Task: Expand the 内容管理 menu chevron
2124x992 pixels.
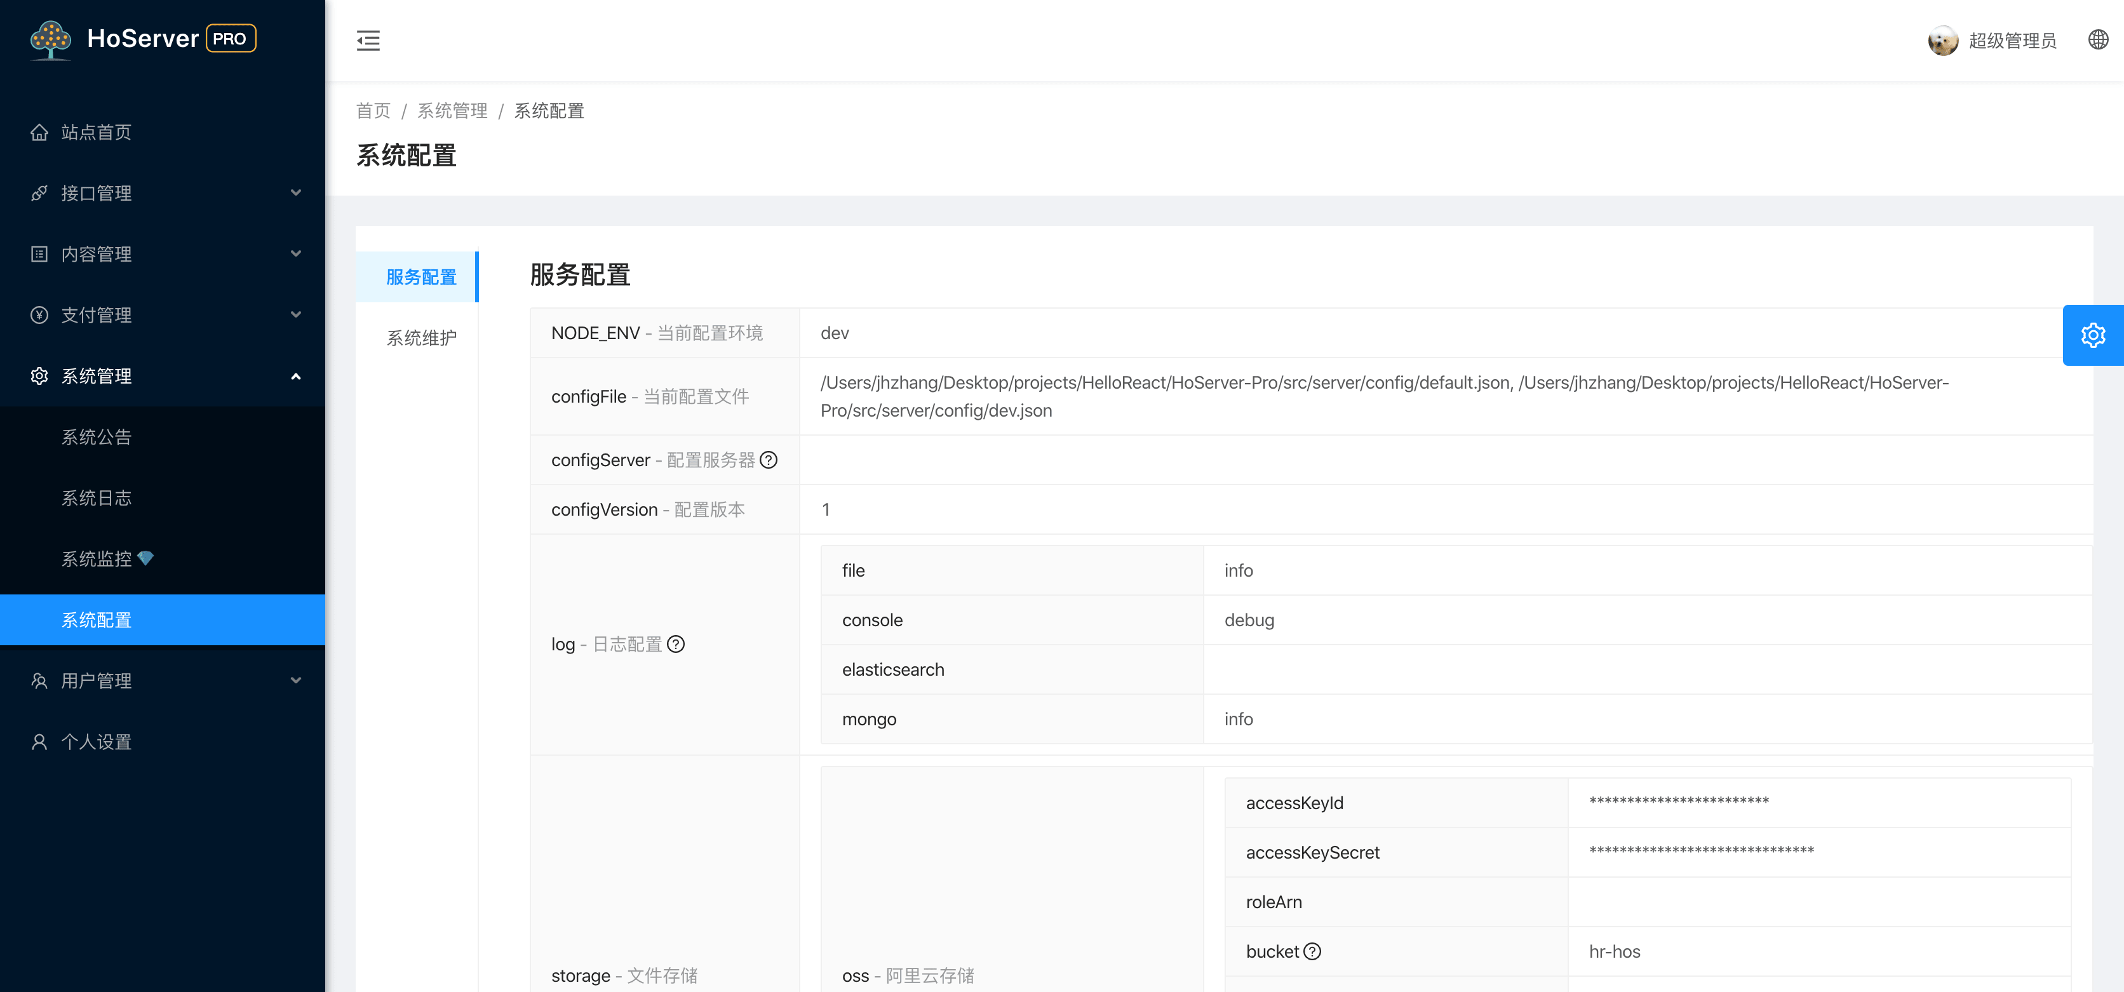Action: (296, 254)
